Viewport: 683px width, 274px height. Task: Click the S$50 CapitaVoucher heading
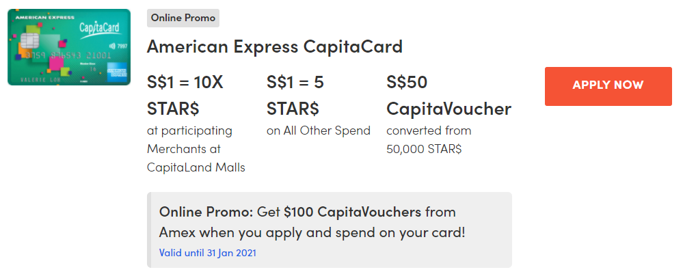pyautogui.click(x=448, y=96)
